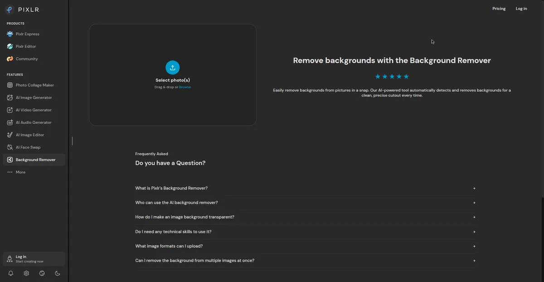Screen dimensions: 544x282
Task: Open AI Face Swap label
Action: point(28,147)
